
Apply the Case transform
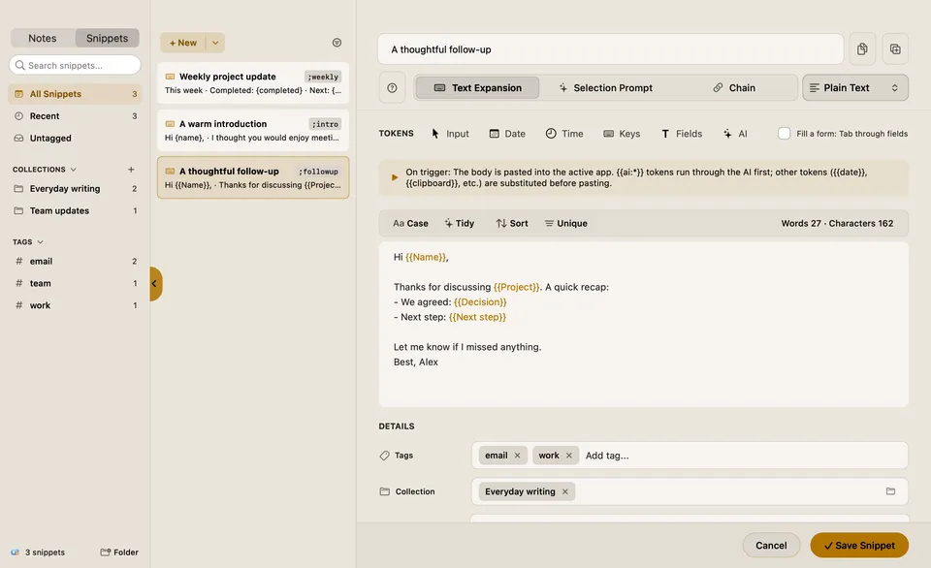(410, 223)
